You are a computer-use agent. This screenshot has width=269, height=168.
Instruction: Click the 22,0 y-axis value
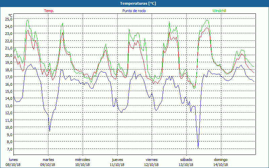coord(9,41)
